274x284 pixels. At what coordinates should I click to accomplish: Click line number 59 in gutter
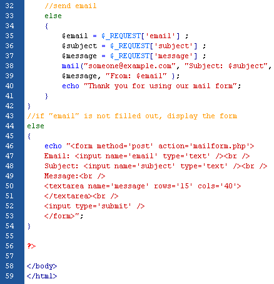click(9, 276)
